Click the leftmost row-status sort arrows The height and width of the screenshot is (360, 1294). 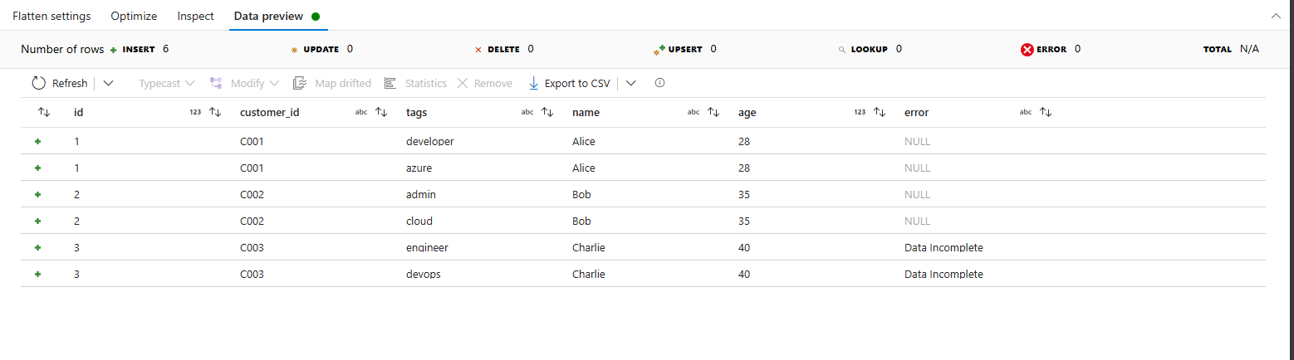point(45,113)
